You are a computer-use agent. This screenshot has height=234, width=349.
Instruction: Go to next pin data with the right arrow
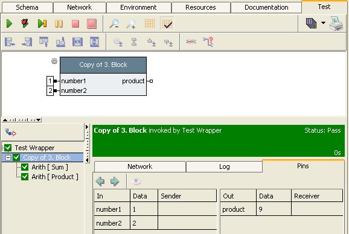115,182
